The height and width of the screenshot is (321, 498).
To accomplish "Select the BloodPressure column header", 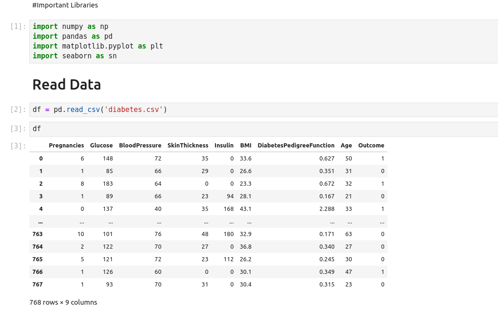I will [140, 146].
